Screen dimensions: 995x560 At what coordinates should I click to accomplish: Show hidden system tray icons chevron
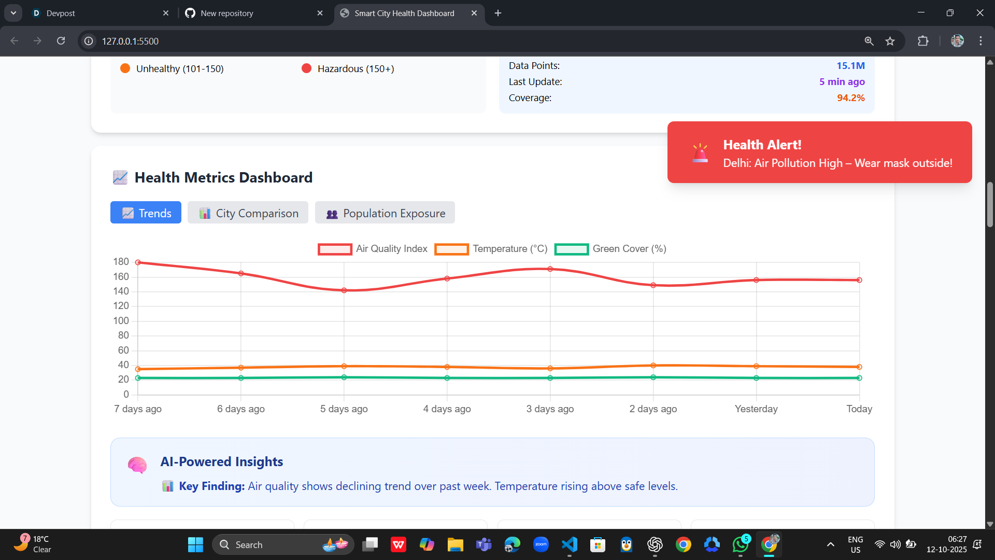pos(830,544)
